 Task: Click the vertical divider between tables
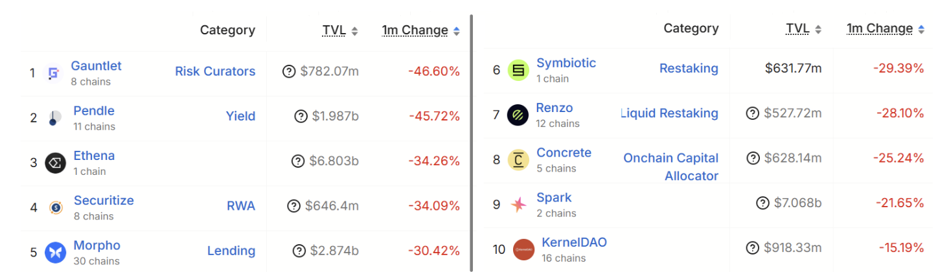(x=471, y=142)
